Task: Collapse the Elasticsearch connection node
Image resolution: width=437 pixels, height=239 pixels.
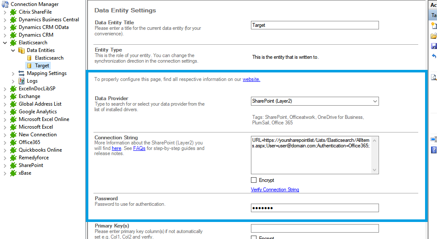Action: [x=5, y=43]
